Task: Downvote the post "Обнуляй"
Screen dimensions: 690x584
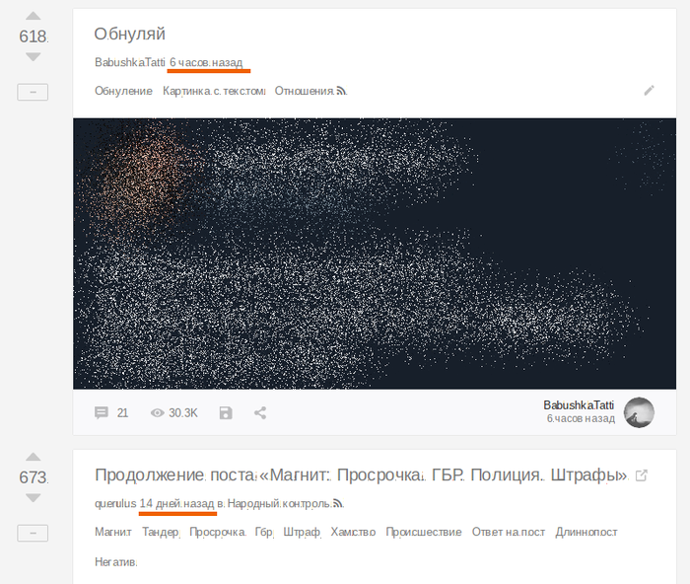Action: (x=33, y=57)
